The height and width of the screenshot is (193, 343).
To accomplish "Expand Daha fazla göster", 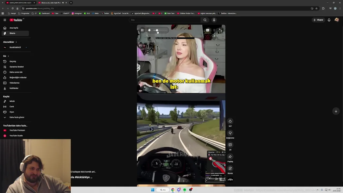I will coord(15,117).
